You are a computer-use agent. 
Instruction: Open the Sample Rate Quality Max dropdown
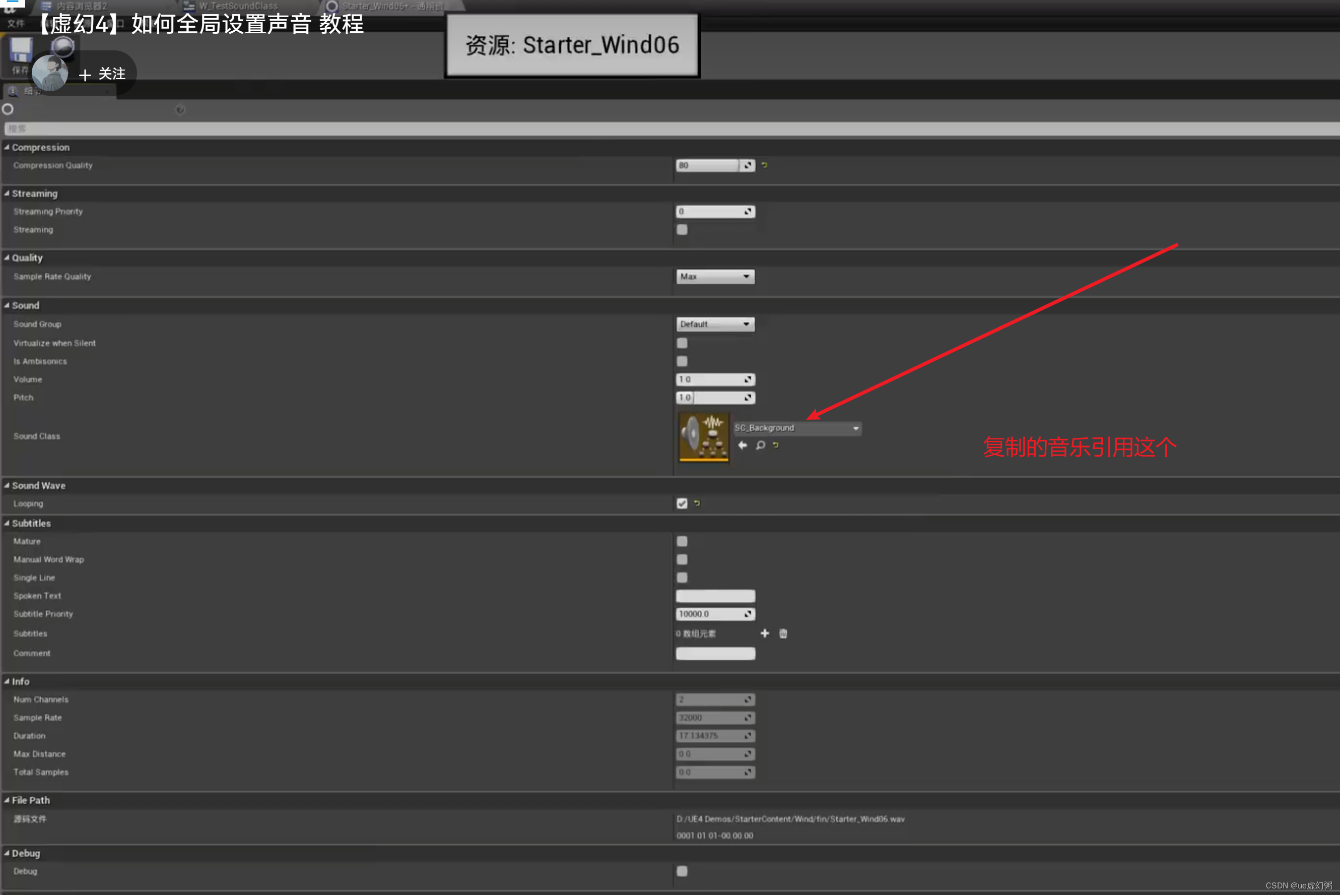click(715, 276)
